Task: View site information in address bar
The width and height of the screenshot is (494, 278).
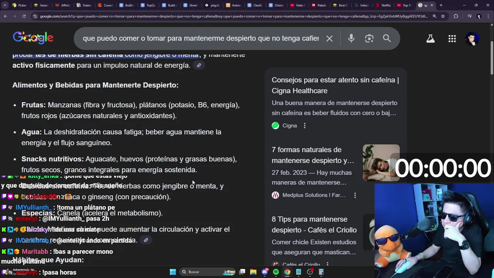Action: coord(35,16)
